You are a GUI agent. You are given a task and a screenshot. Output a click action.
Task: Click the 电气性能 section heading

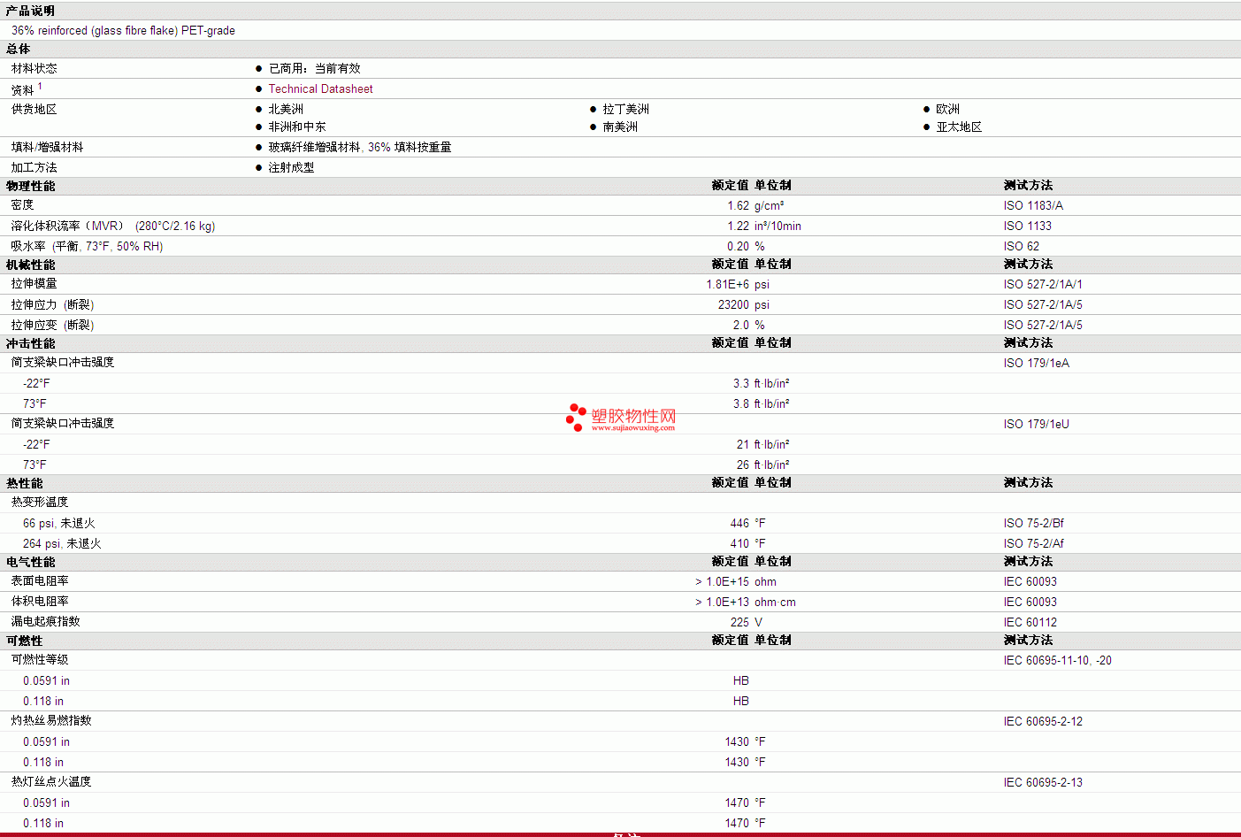(31, 562)
